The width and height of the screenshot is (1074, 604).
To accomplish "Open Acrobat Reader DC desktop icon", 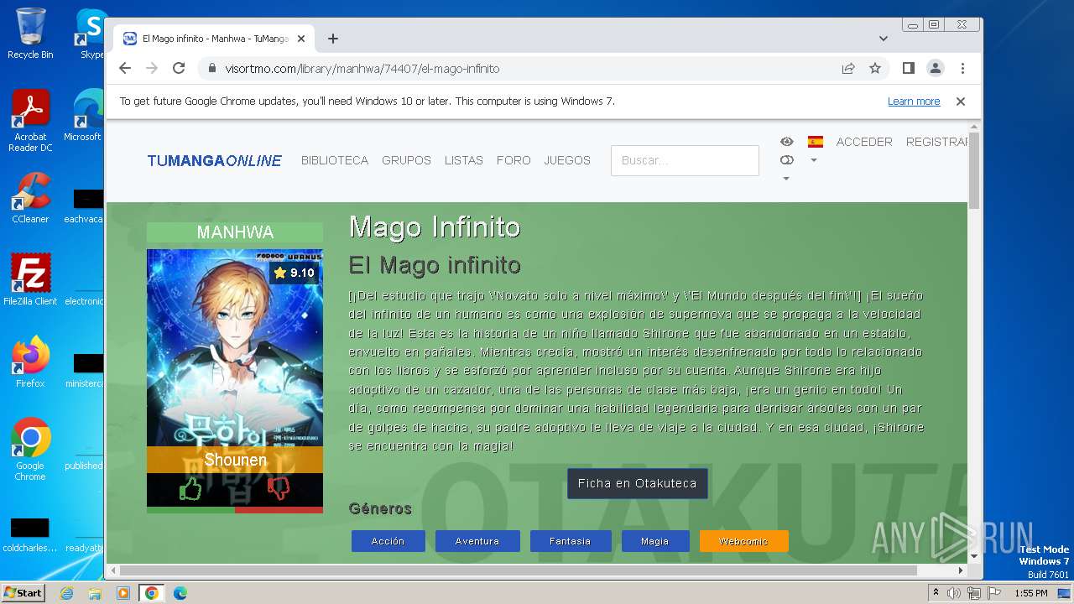I will tap(30, 121).
